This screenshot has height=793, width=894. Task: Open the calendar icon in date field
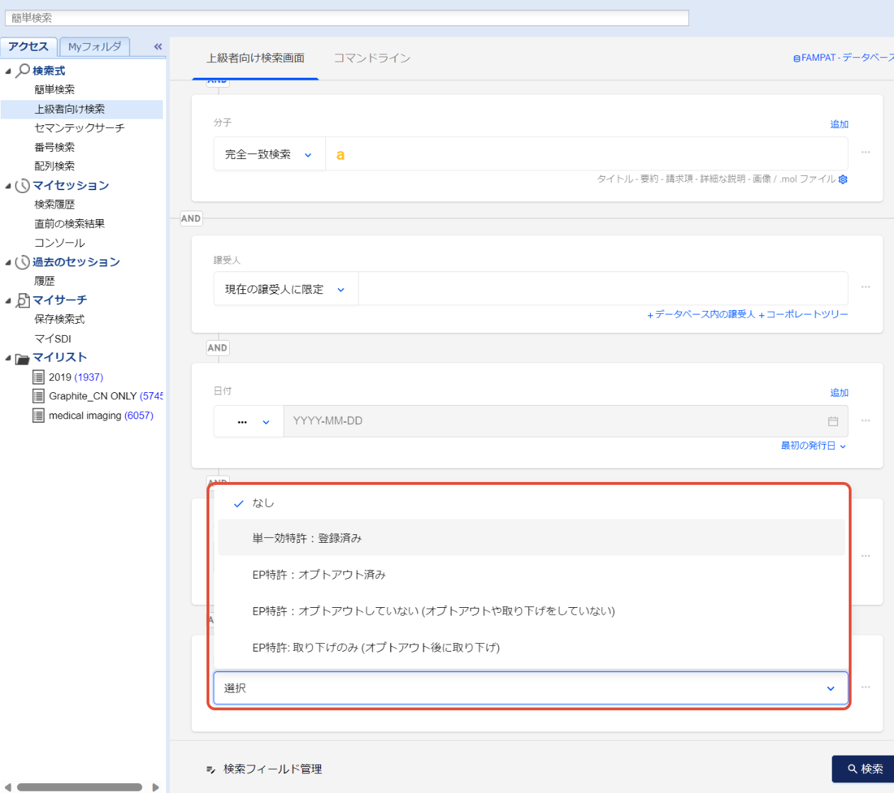click(833, 421)
